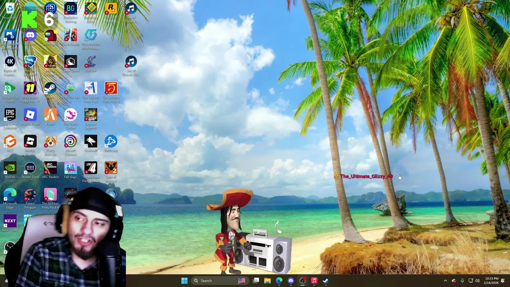The height and width of the screenshot is (287, 510).
Task: Show hidden system tray icons
Action: pos(445,281)
